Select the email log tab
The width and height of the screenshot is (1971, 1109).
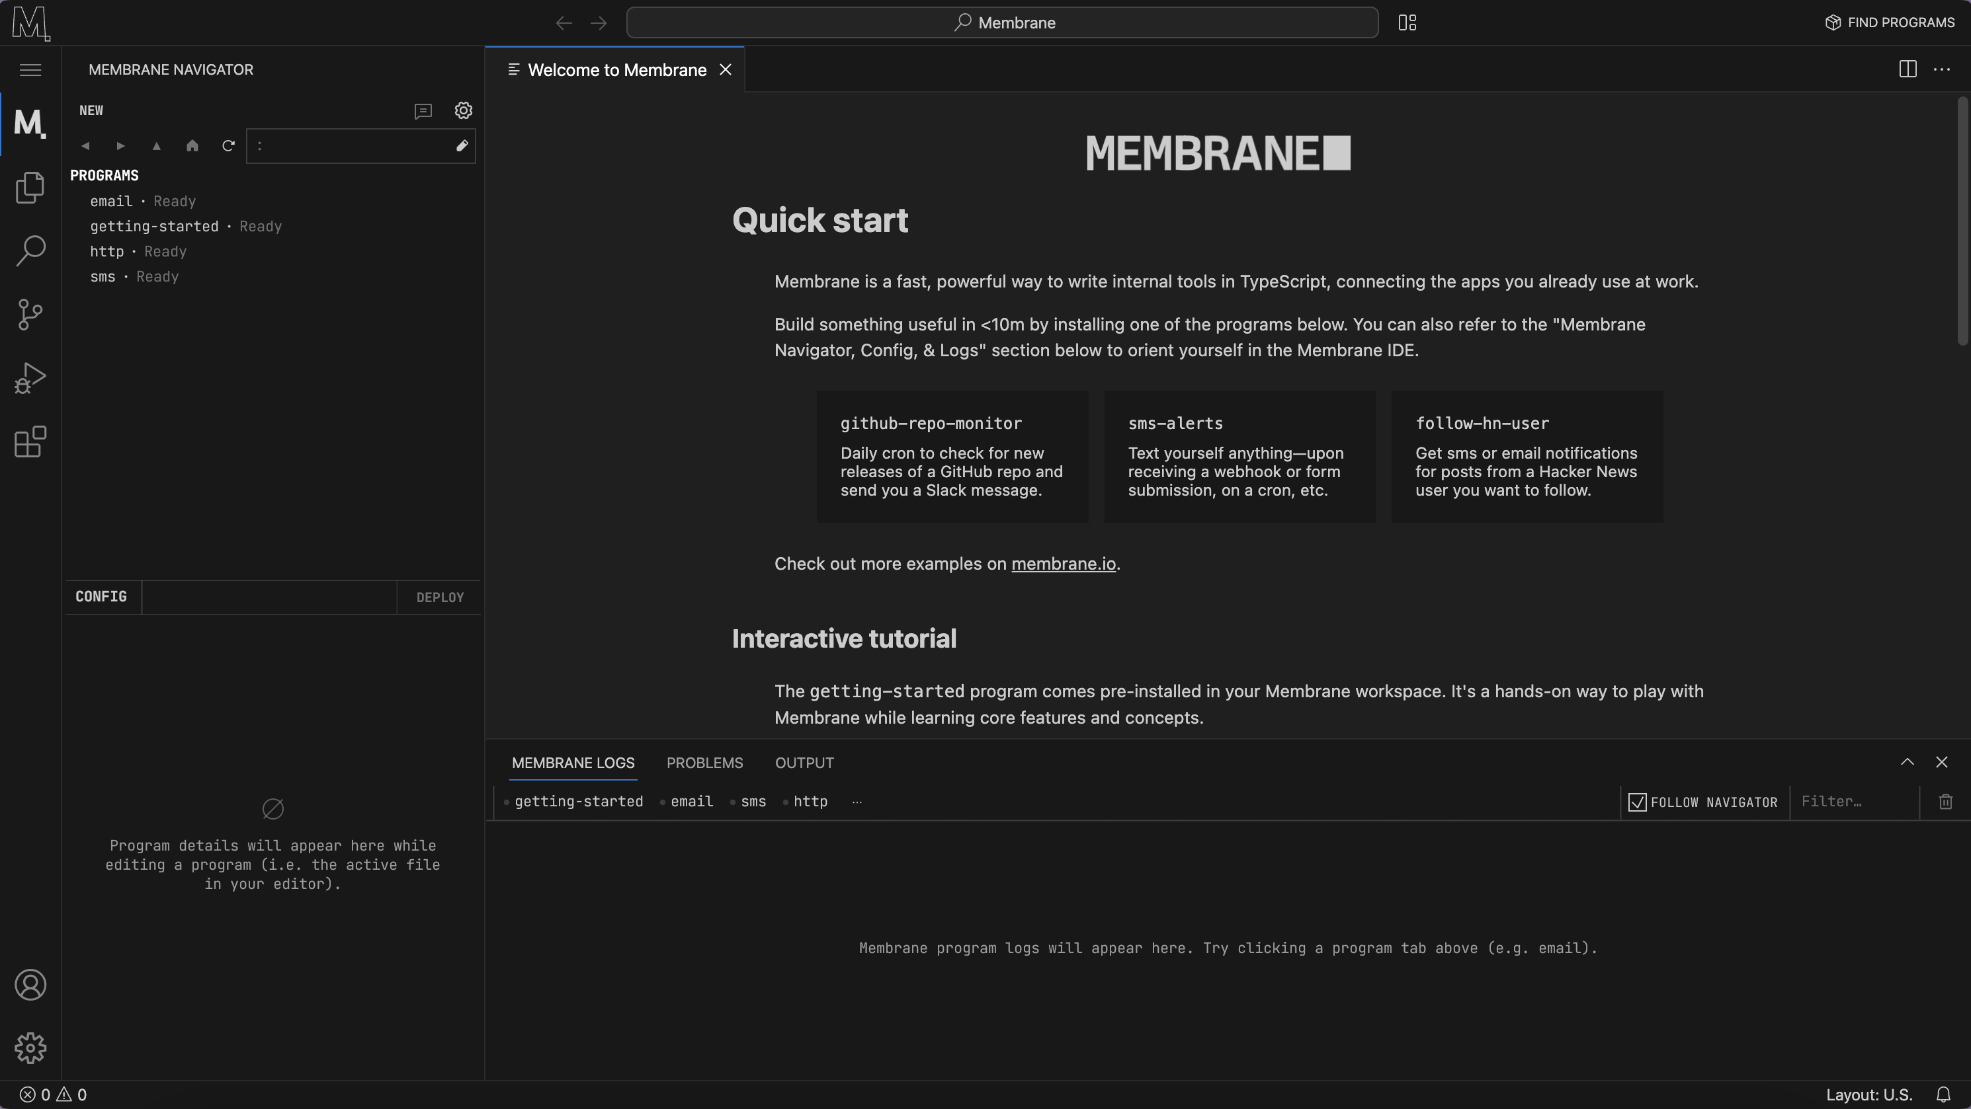coord(687,801)
